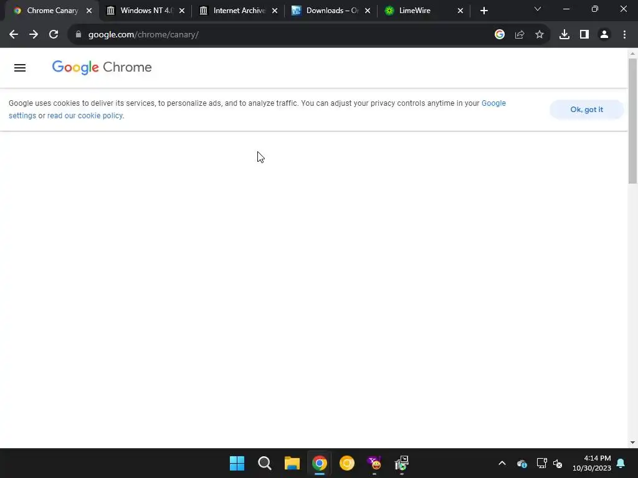The width and height of the screenshot is (638, 478).
Task: Reload the current page
Action: click(x=54, y=35)
